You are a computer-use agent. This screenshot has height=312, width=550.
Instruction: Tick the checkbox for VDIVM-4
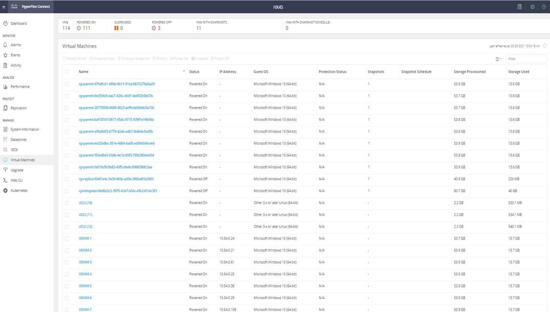click(67, 274)
